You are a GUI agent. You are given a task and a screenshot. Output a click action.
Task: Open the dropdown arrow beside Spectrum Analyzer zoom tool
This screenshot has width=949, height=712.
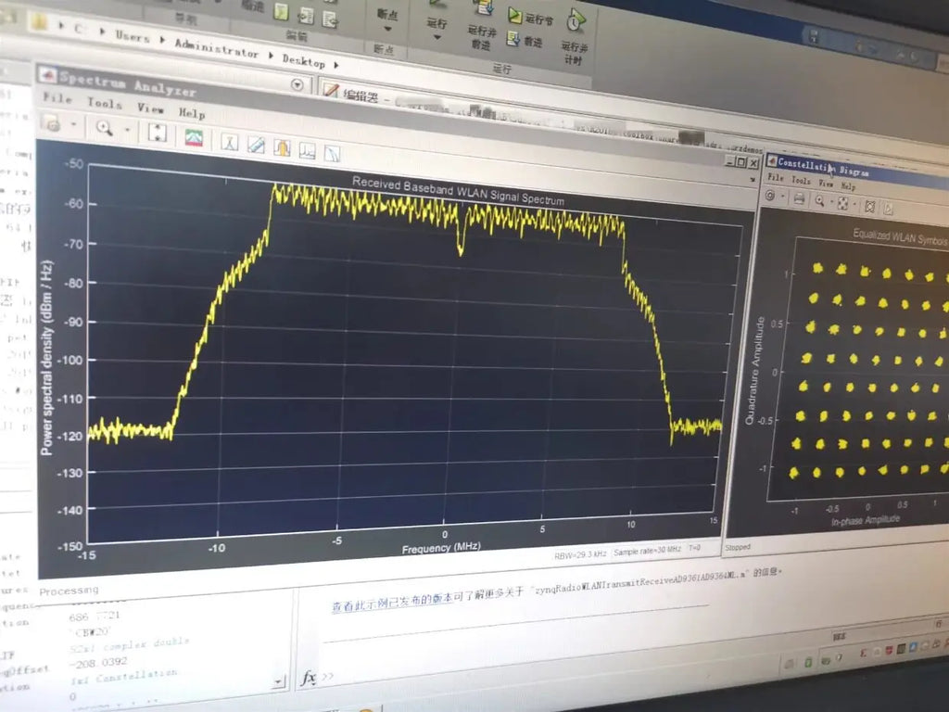[127, 130]
